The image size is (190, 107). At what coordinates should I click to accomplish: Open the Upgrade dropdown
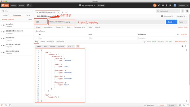tap(183, 5)
